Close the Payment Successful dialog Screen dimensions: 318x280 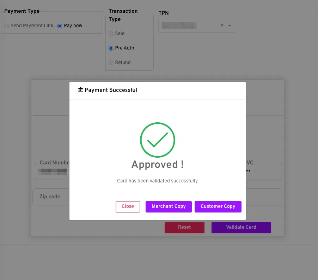tap(128, 206)
